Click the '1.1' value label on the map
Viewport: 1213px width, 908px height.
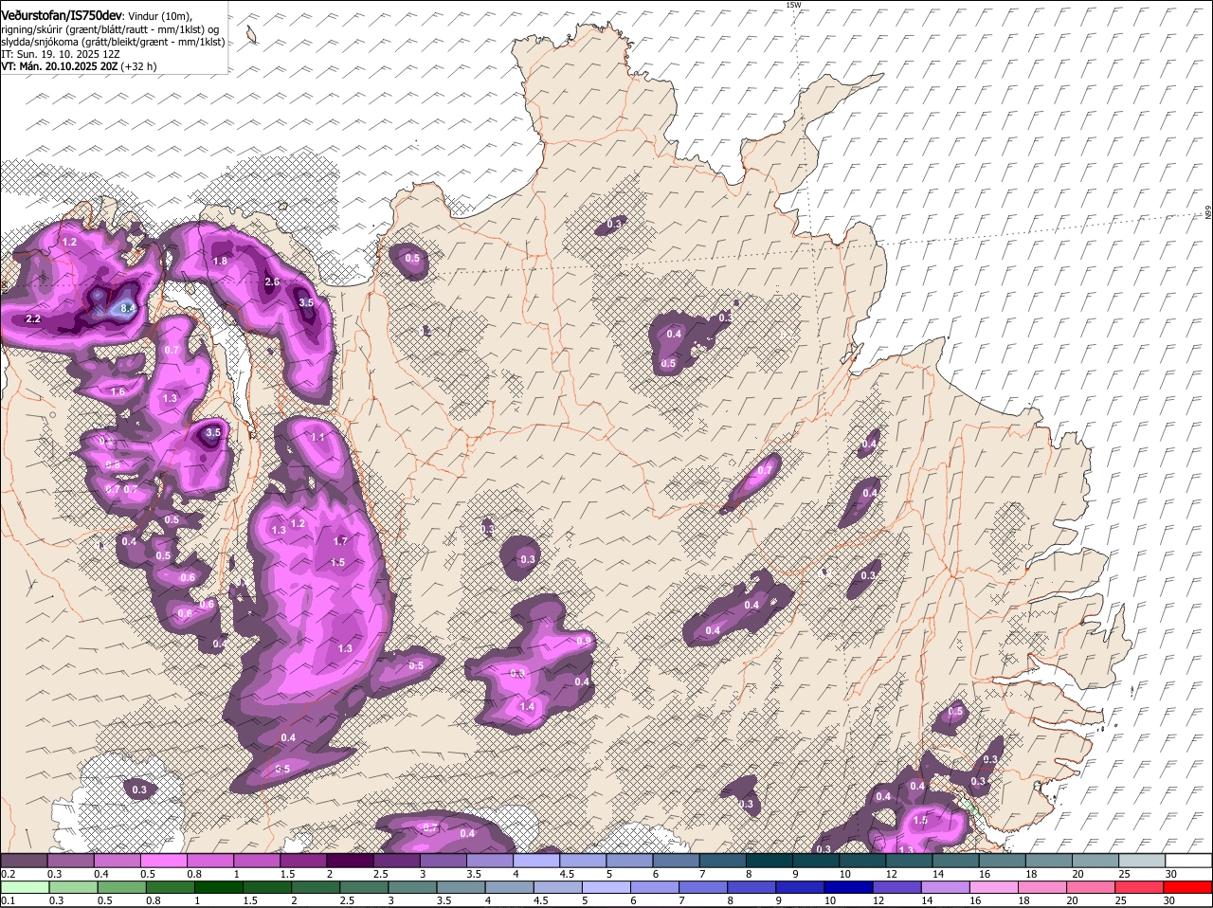pos(317,437)
